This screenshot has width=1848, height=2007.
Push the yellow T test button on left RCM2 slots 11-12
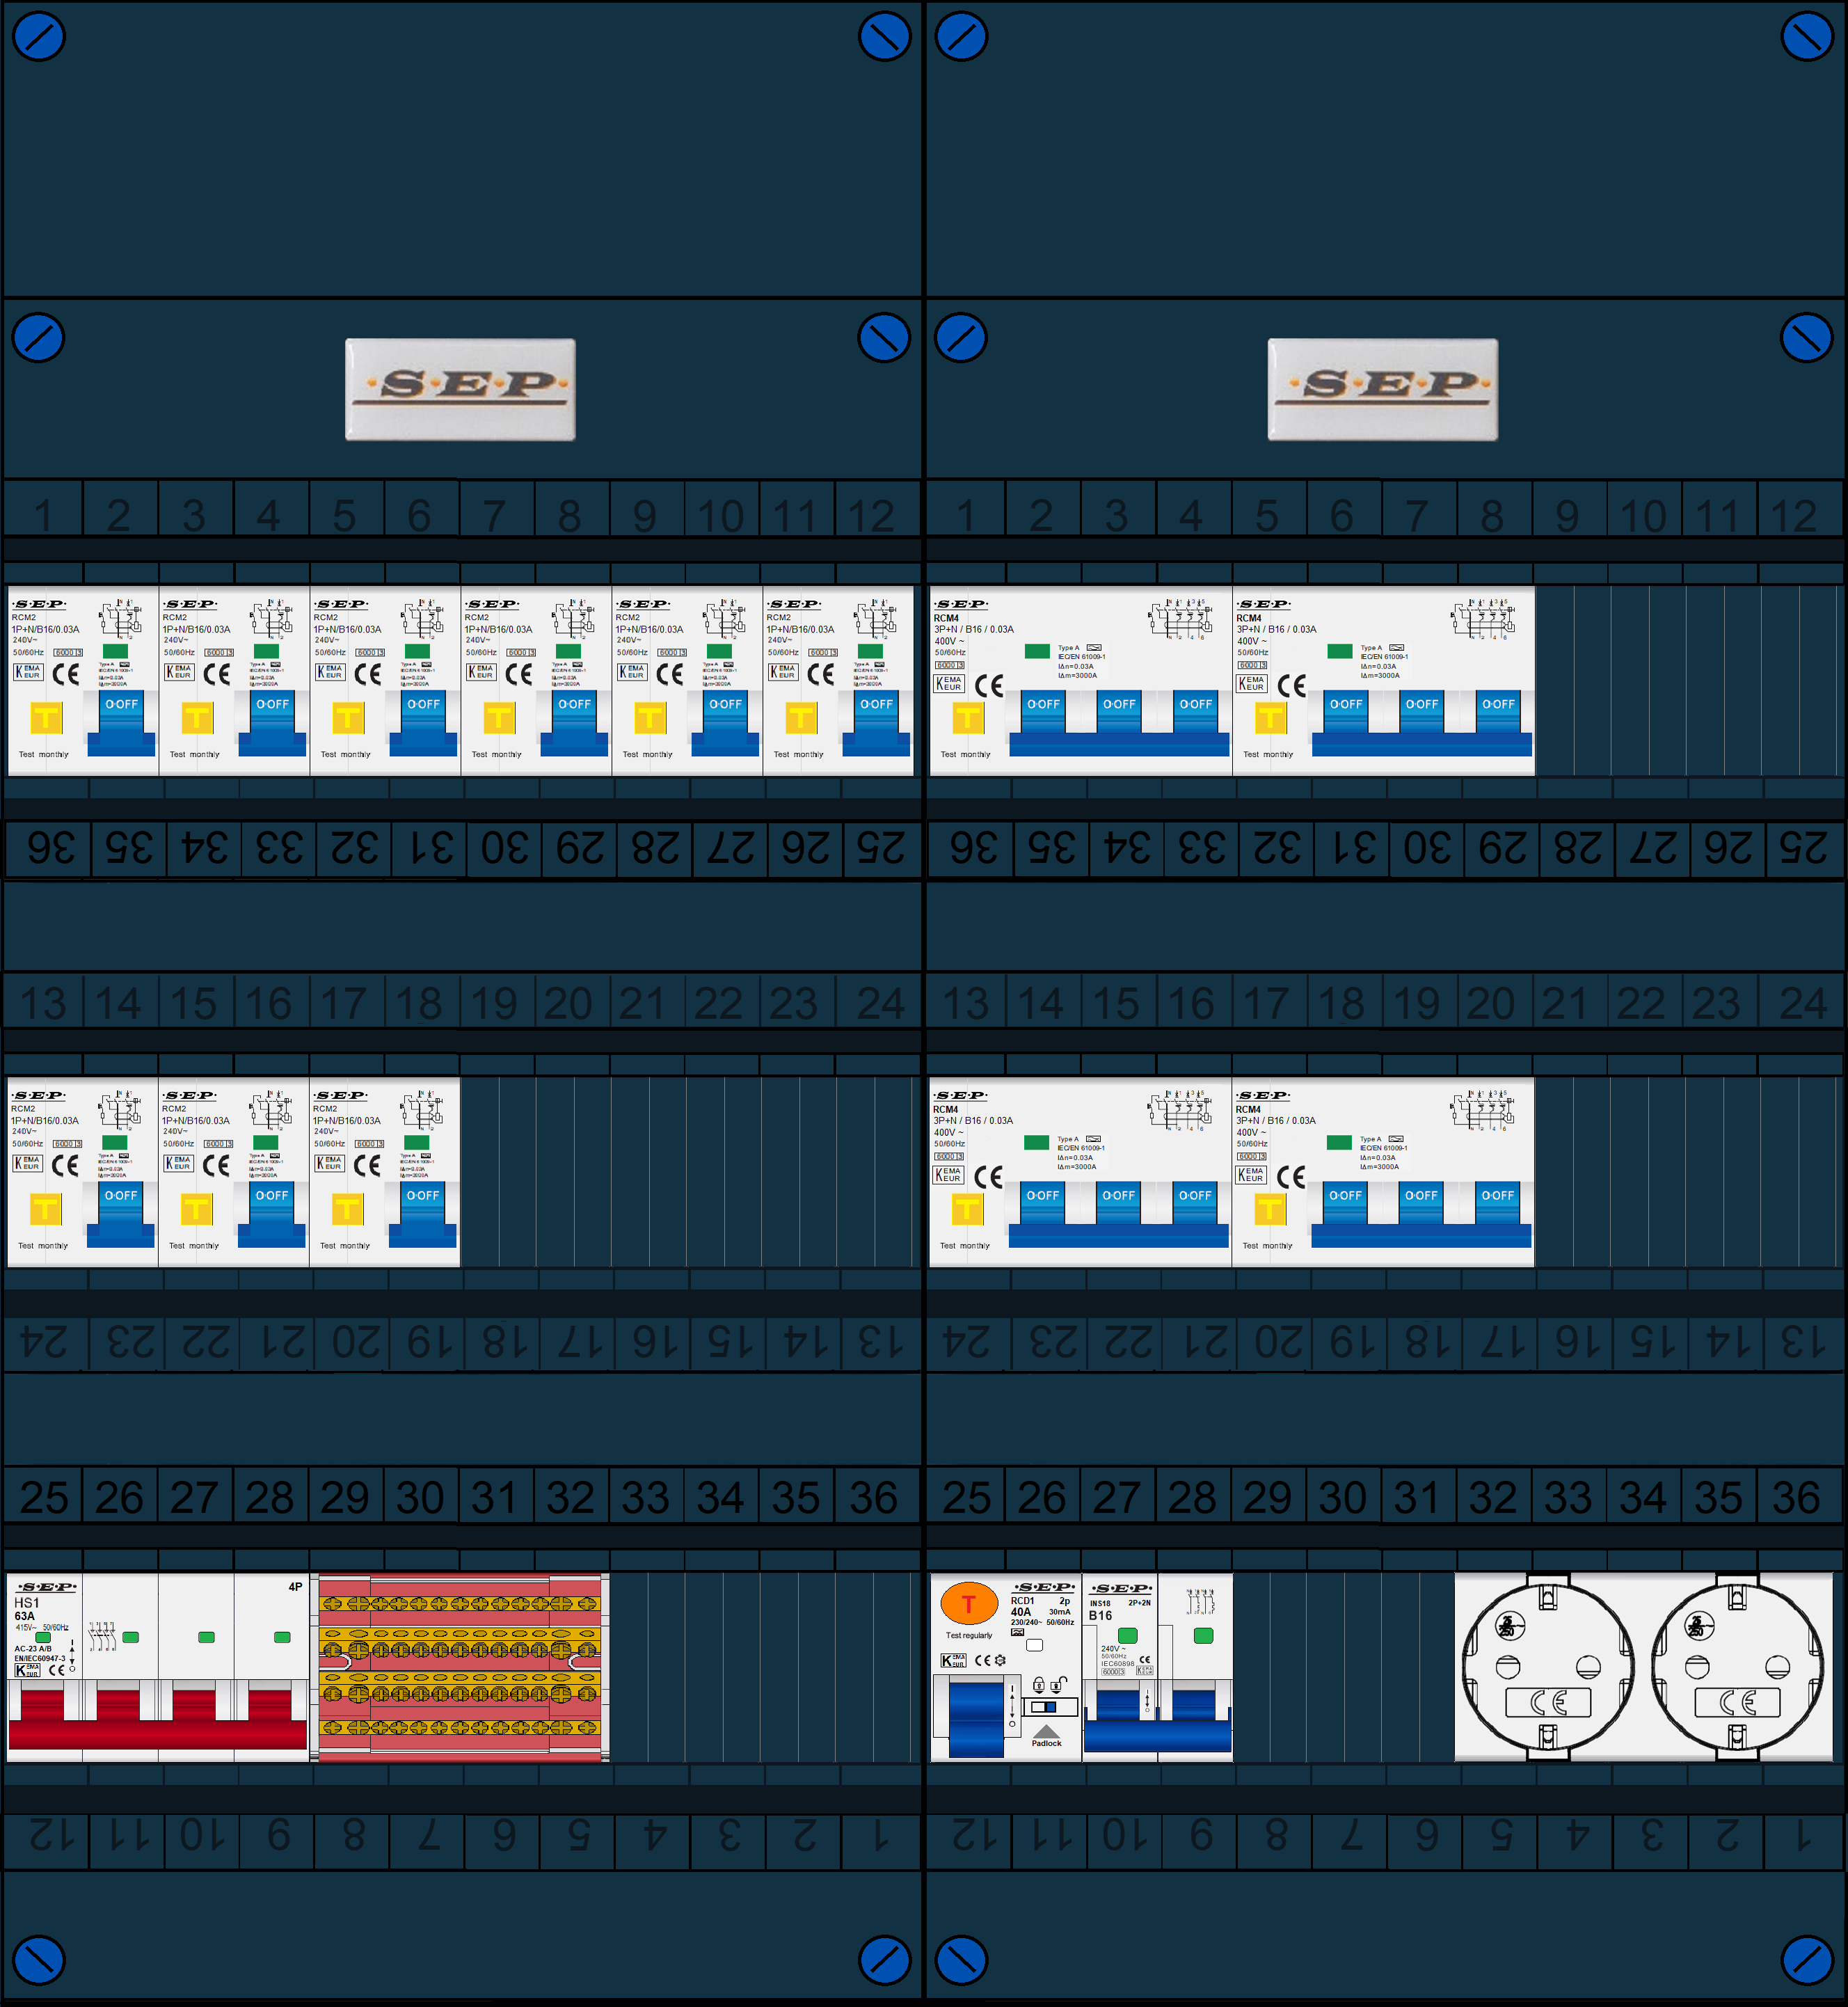(801, 718)
